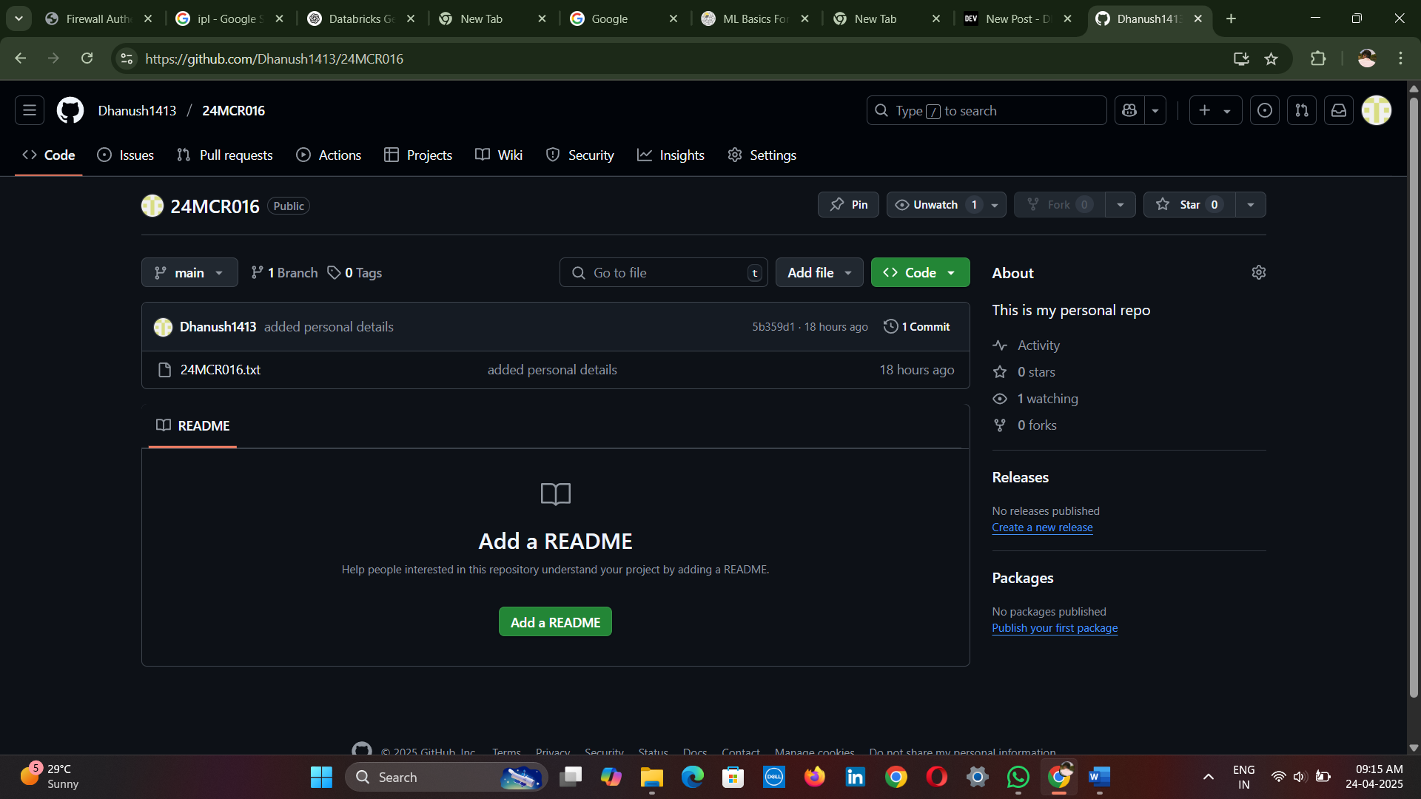The width and height of the screenshot is (1421, 799).
Task: Open the Dhanush1413 profile breadcrumb
Action: [x=137, y=110]
